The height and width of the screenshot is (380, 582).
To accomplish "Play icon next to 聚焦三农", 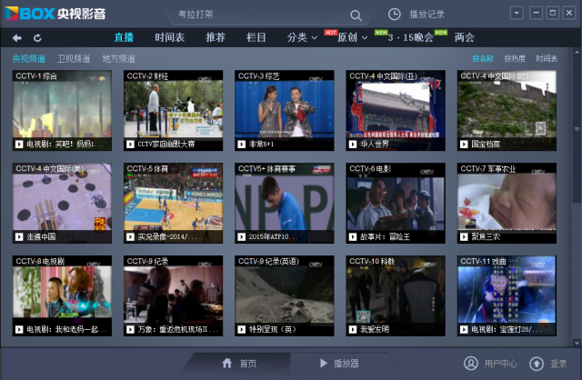I will [x=464, y=236].
